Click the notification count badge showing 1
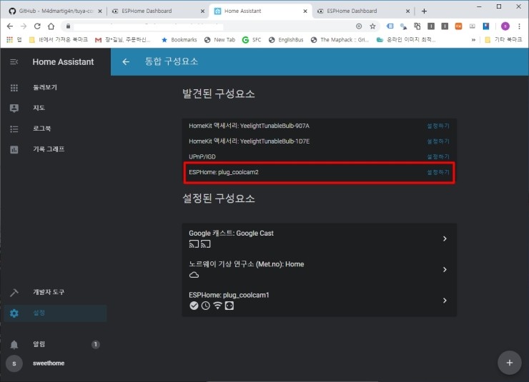The width and height of the screenshot is (529, 382). click(96, 344)
